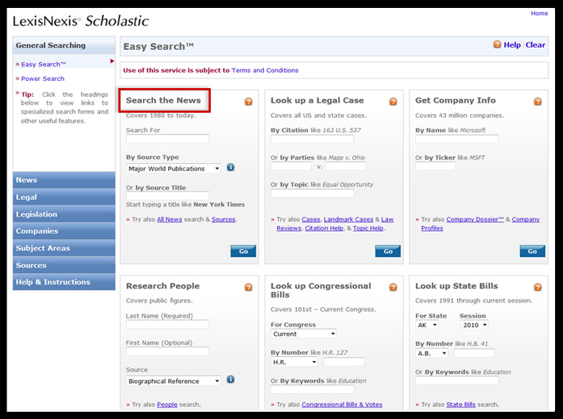563x419 pixels.
Task: Click the help icon in Look up State Bills
Action: click(x=538, y=287)
